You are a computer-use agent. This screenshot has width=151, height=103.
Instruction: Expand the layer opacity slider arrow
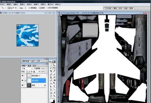click(46, 68)
